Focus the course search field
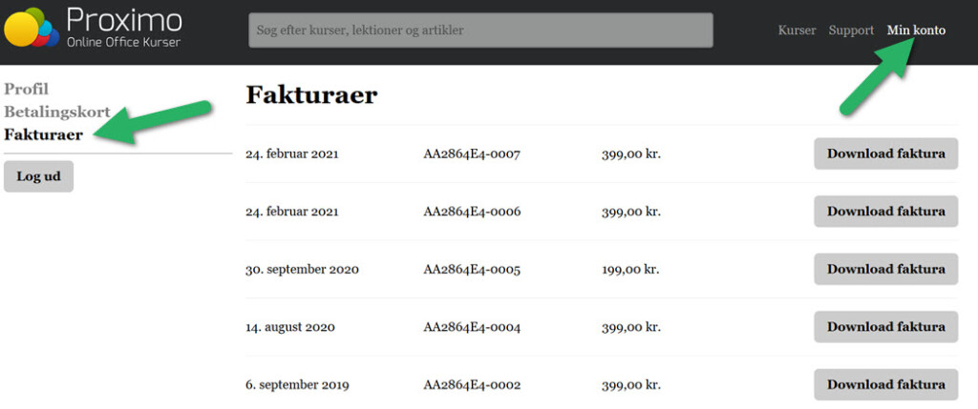Screen dimensions: 978x409 coord(480,30)
